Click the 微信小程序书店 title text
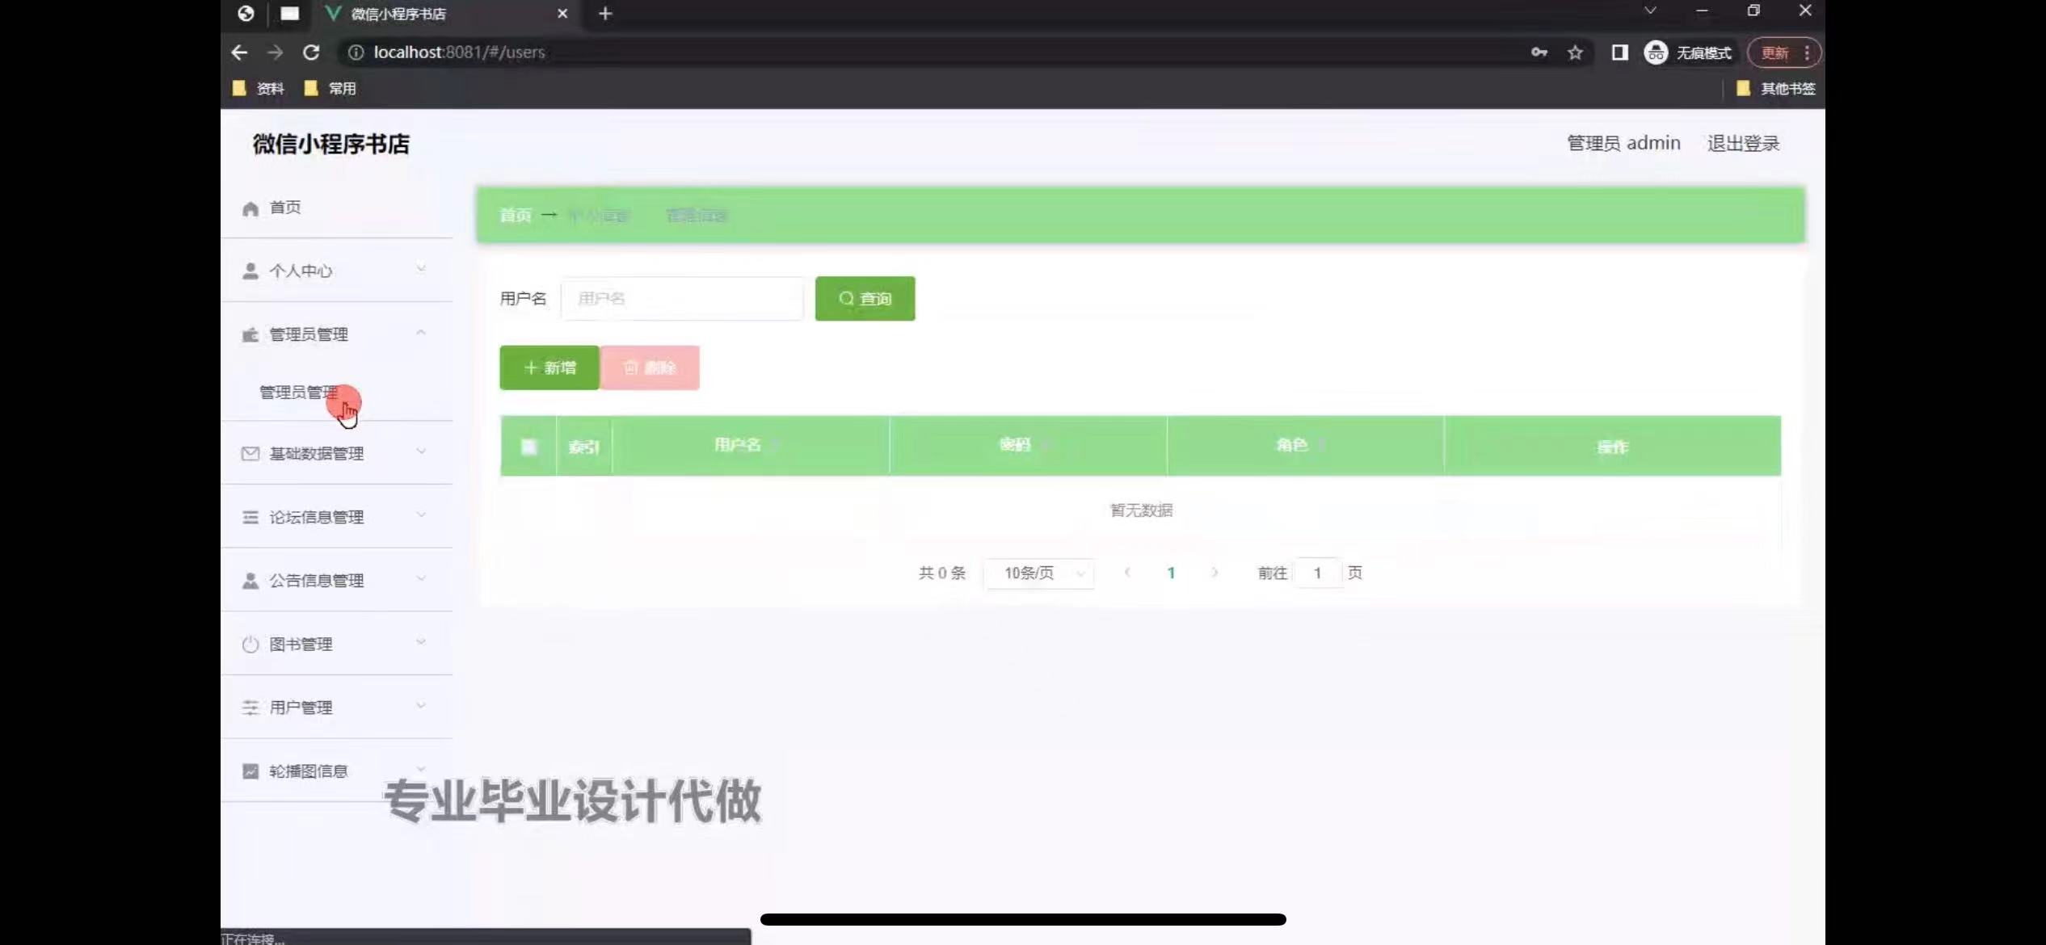 point(331,145)
